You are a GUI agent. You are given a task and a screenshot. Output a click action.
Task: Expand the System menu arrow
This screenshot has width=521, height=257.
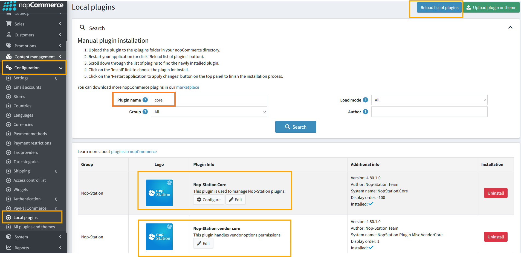coord(60,237)
